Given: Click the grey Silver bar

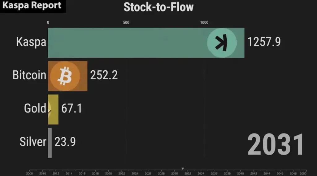Looking at the screenshot, I should [50, 143].
